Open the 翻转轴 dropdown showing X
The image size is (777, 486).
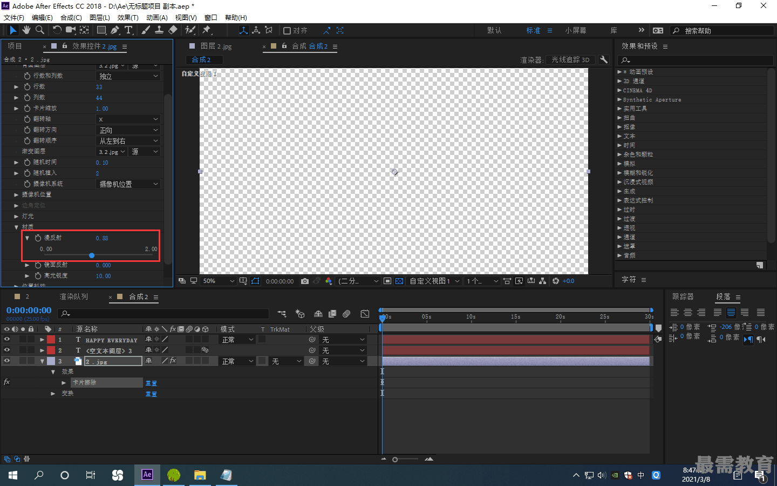(x=128, y=119)
